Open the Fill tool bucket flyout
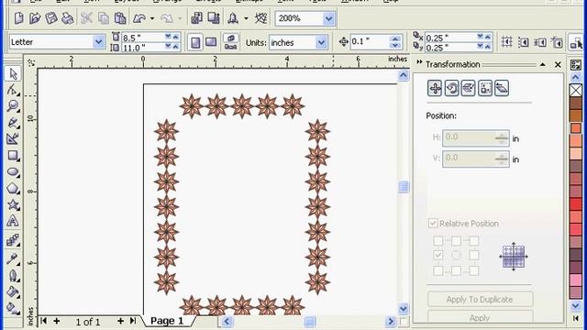Image resolution: width=587 pixels, height=330 pixels. [x=13, y=291]
